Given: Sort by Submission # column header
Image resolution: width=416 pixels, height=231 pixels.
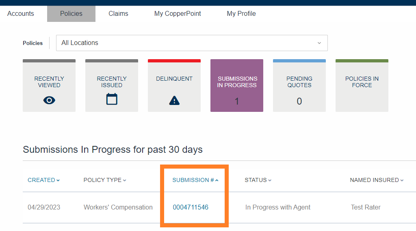Looking at the screenshot, I should pyautogui.click(x=195, y=180).
